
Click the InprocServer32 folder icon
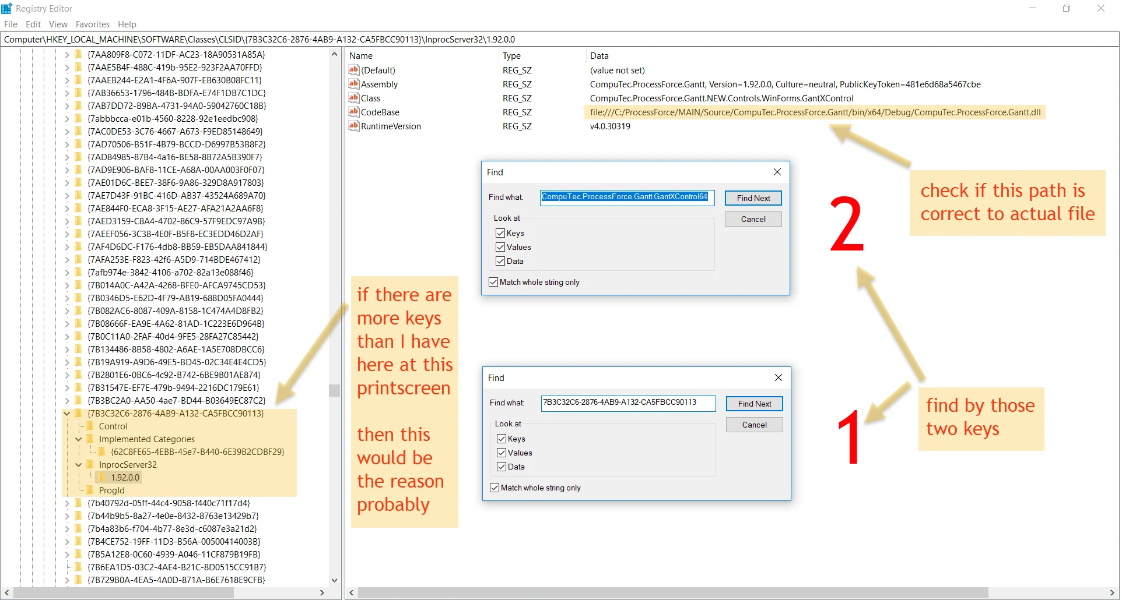90,464
